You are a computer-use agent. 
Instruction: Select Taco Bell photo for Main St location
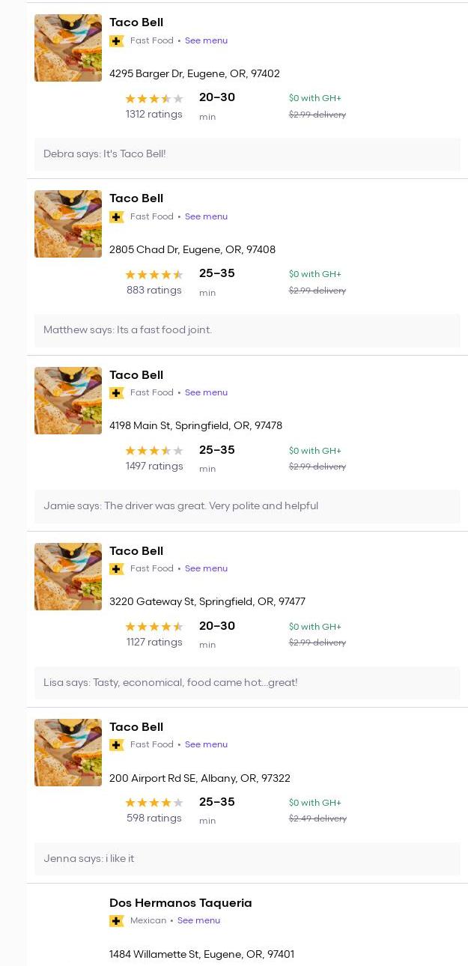coord(68,401)
